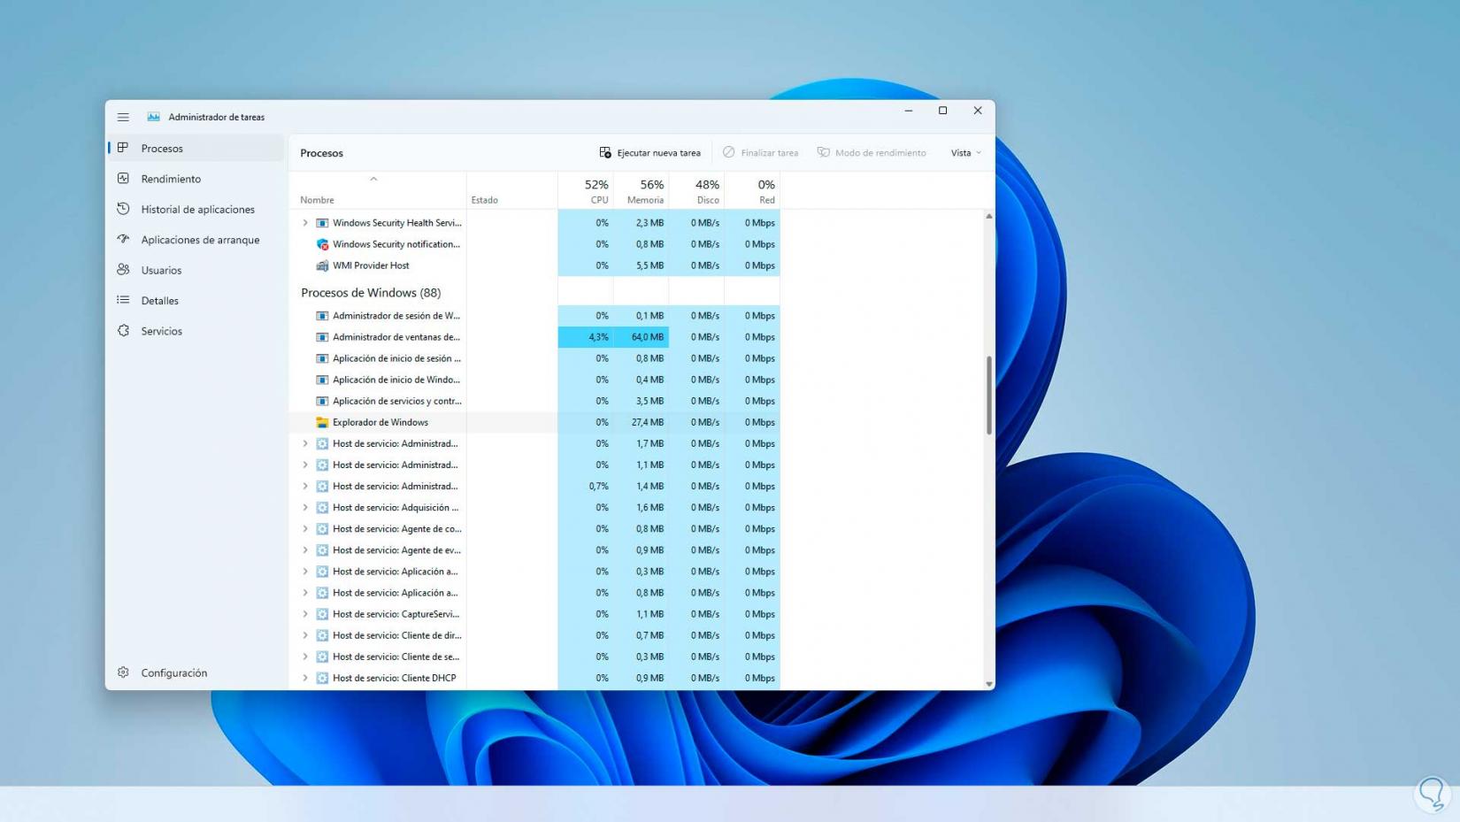Viewport: 1460px width, 822px height.
Task: Expand Windows Security Health Servi... process
Action: point(305,223)
